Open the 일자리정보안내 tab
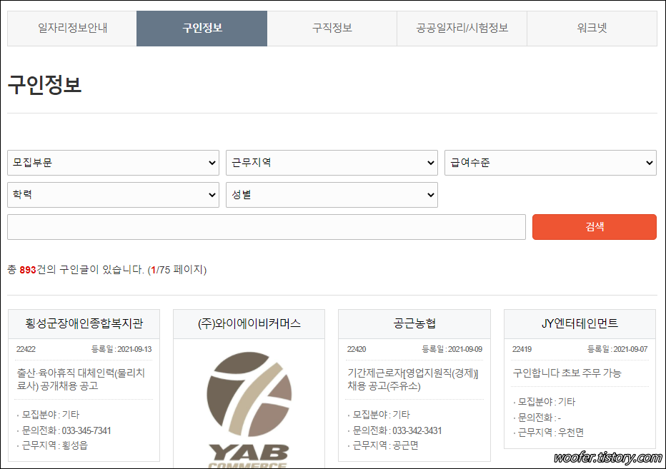The height and width of the screenshot is (469, 666). 71,29
